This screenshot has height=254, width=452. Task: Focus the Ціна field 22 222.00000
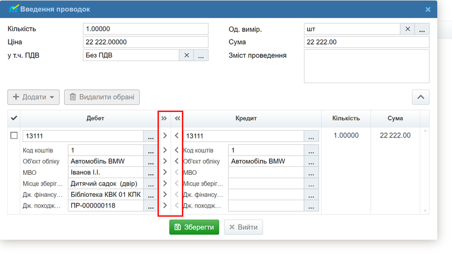point(146,42)
